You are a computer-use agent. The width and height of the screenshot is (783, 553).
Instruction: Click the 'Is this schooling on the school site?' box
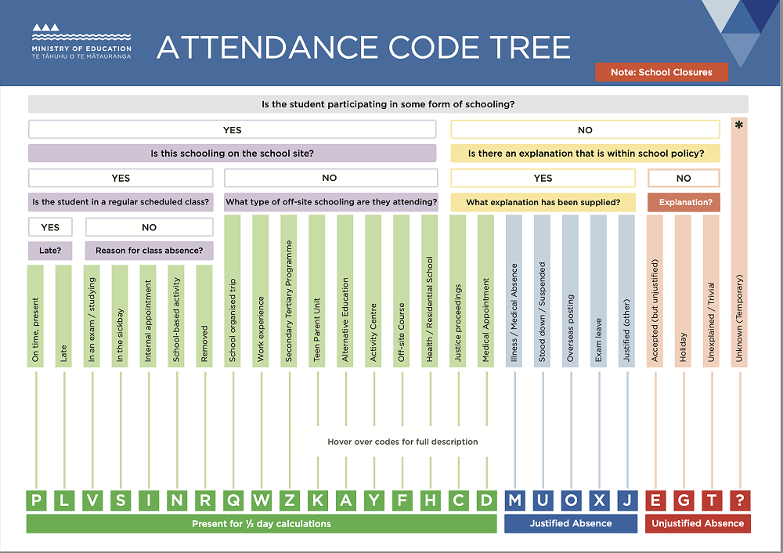point(233,154)
